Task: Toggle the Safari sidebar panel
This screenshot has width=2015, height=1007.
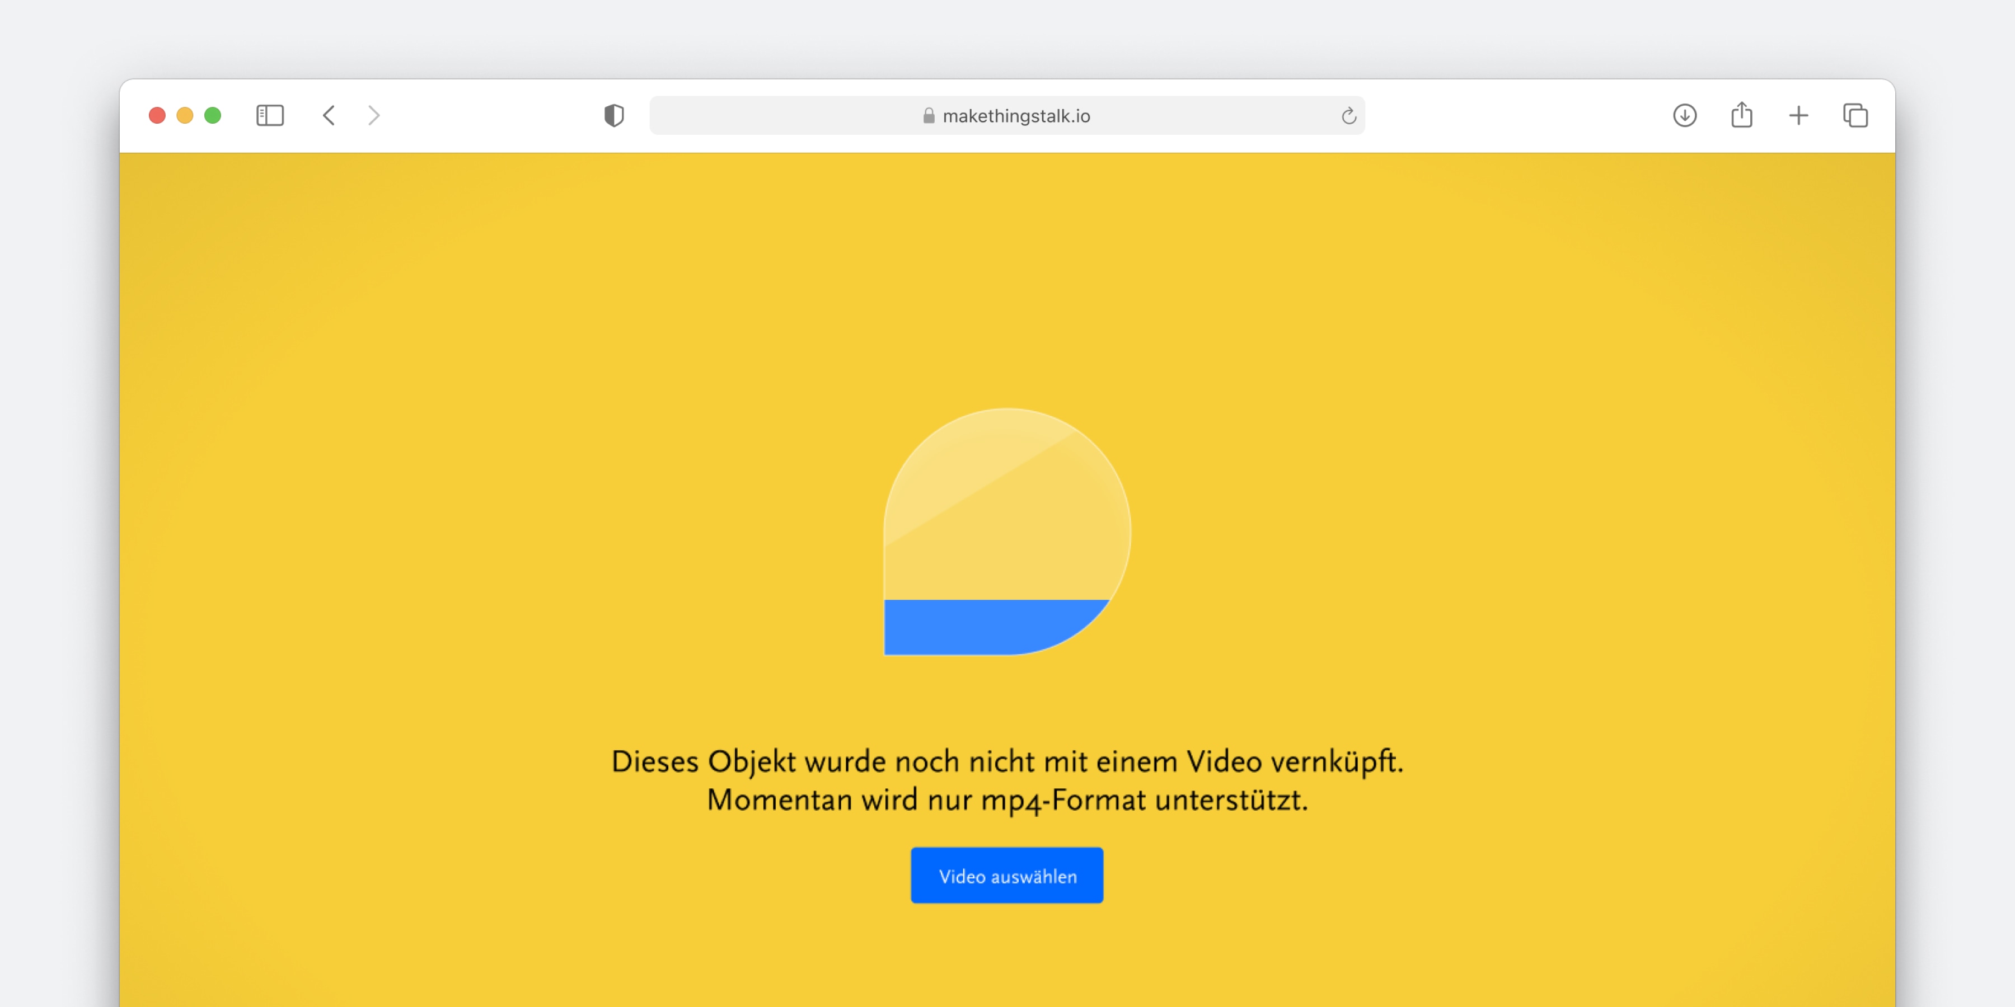Action: [270, 116]
